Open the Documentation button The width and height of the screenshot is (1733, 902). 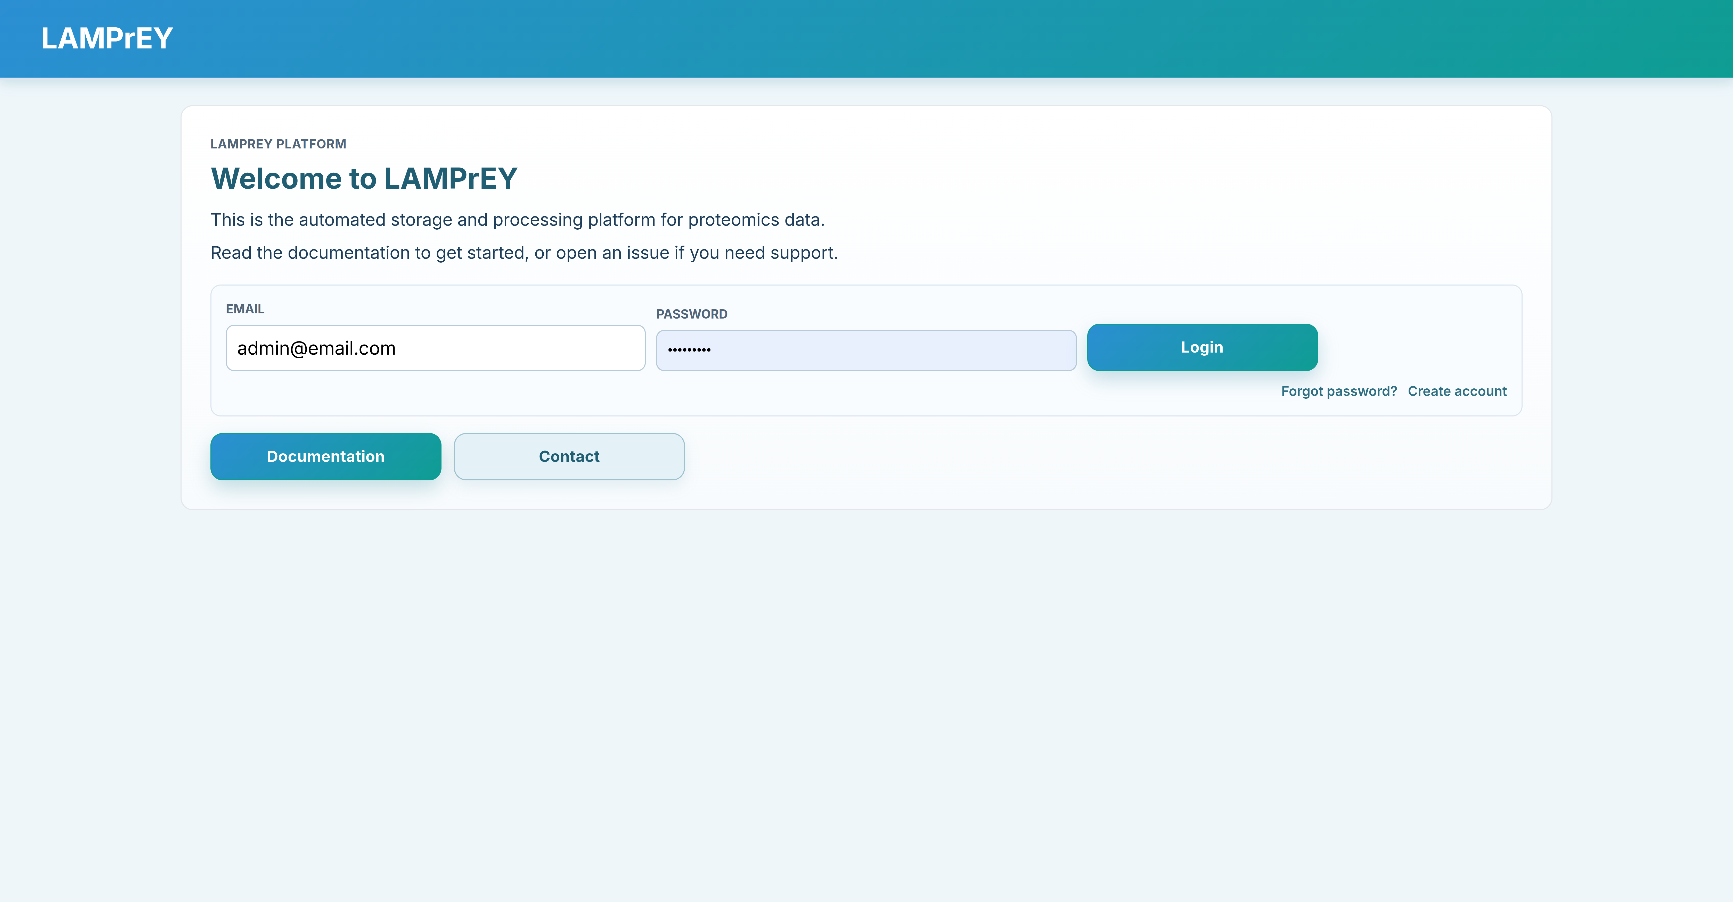click(326, 456)
